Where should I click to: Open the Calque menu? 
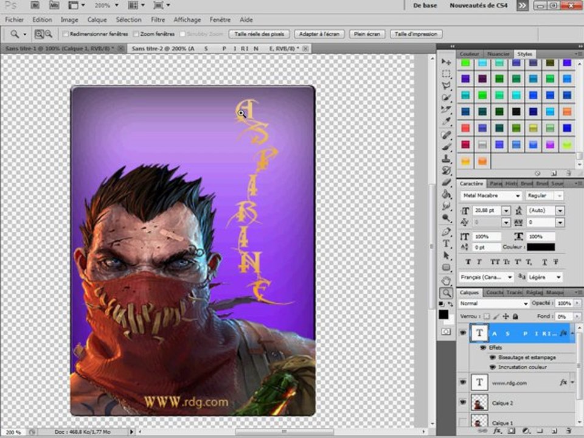(x=97, y=19)
